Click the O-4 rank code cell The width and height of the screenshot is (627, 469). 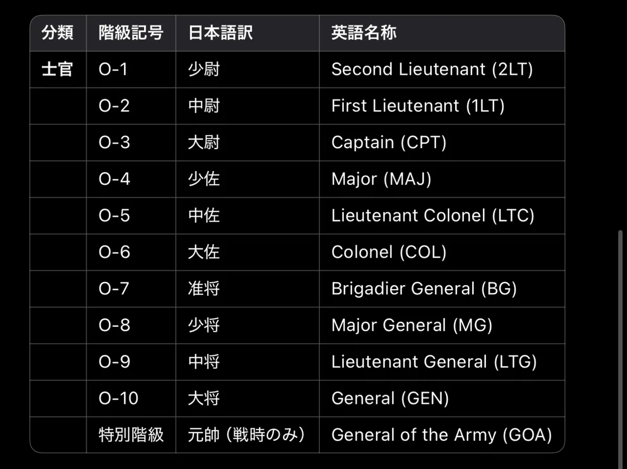[x=131, y=179]
